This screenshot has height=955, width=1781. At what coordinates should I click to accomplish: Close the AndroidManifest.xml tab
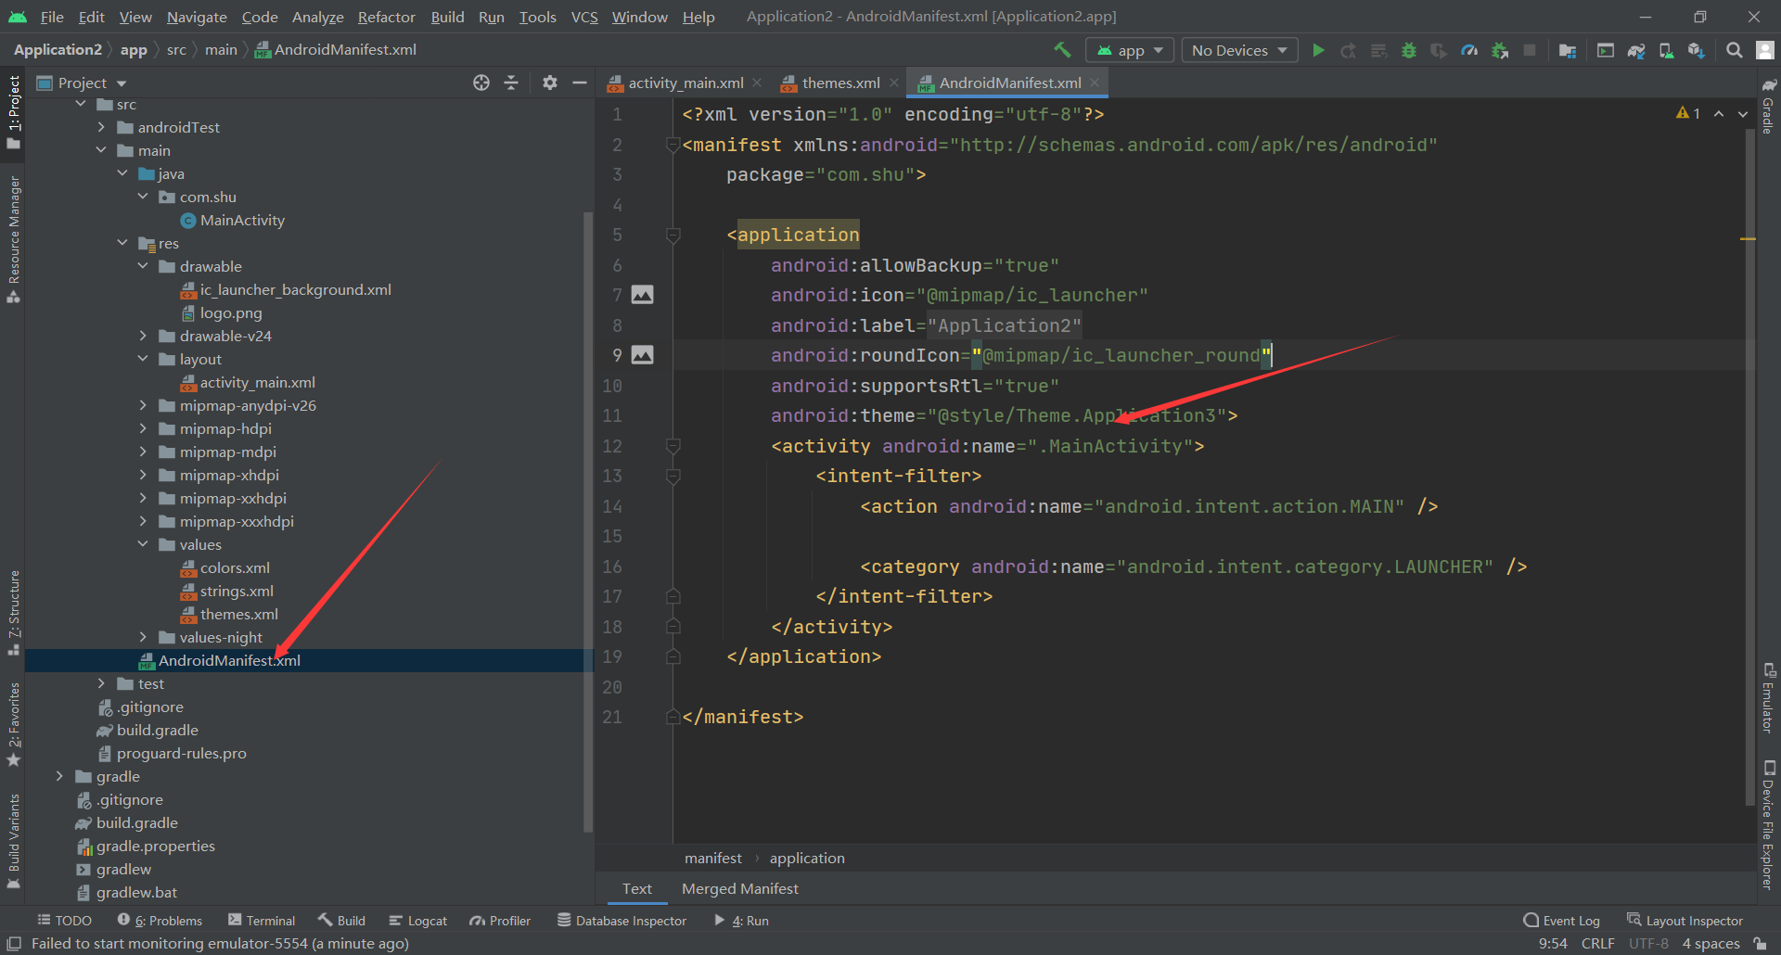click(x=1095, y=83)
